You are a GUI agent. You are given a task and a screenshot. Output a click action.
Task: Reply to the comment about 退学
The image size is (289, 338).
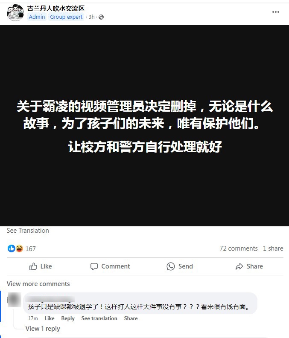tap(68, 318)
